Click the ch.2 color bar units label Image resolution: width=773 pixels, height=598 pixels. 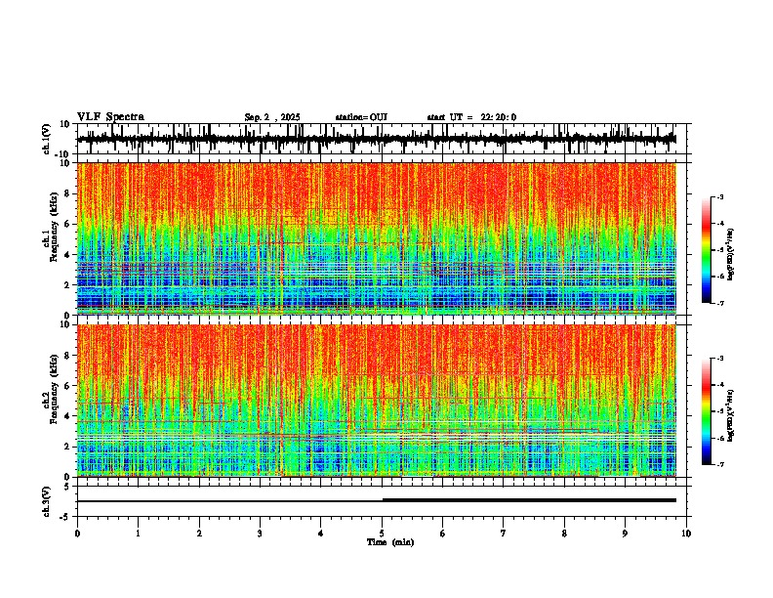click(x=731, y=415)
